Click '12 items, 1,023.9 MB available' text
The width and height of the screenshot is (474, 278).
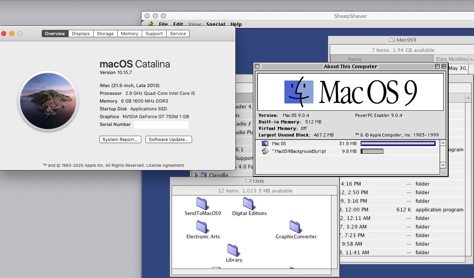click(x=255, y=191)
